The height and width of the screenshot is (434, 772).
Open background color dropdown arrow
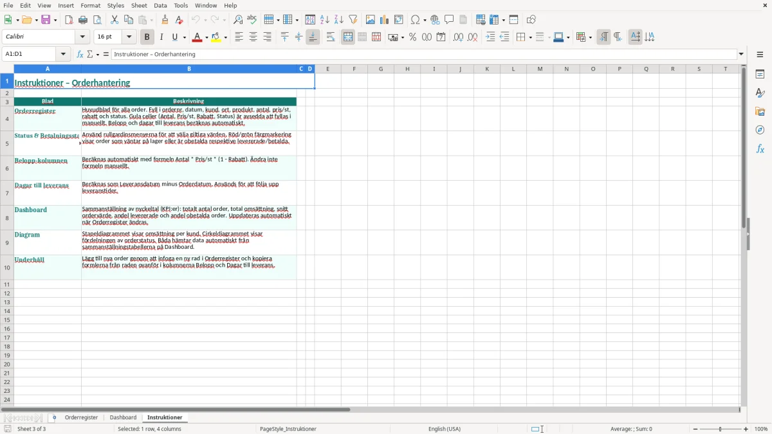tap(226, 37)
